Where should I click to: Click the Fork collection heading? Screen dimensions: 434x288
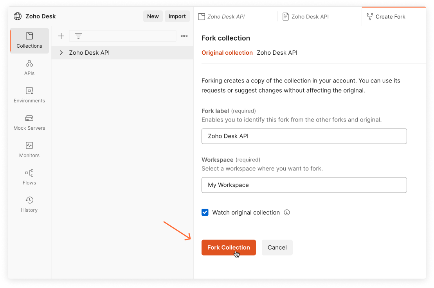pyautogui.click(x=225, y=38)
